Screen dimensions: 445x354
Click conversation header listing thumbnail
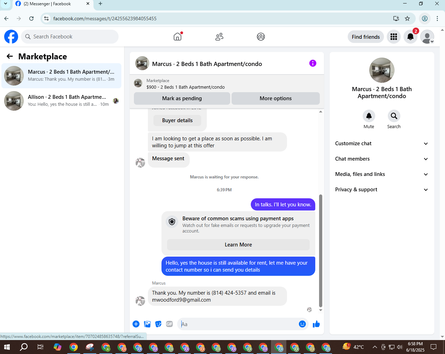click(x=142, y=63)
